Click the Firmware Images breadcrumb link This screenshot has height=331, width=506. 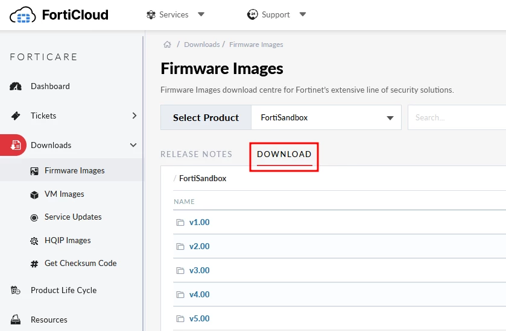(256, 45)
